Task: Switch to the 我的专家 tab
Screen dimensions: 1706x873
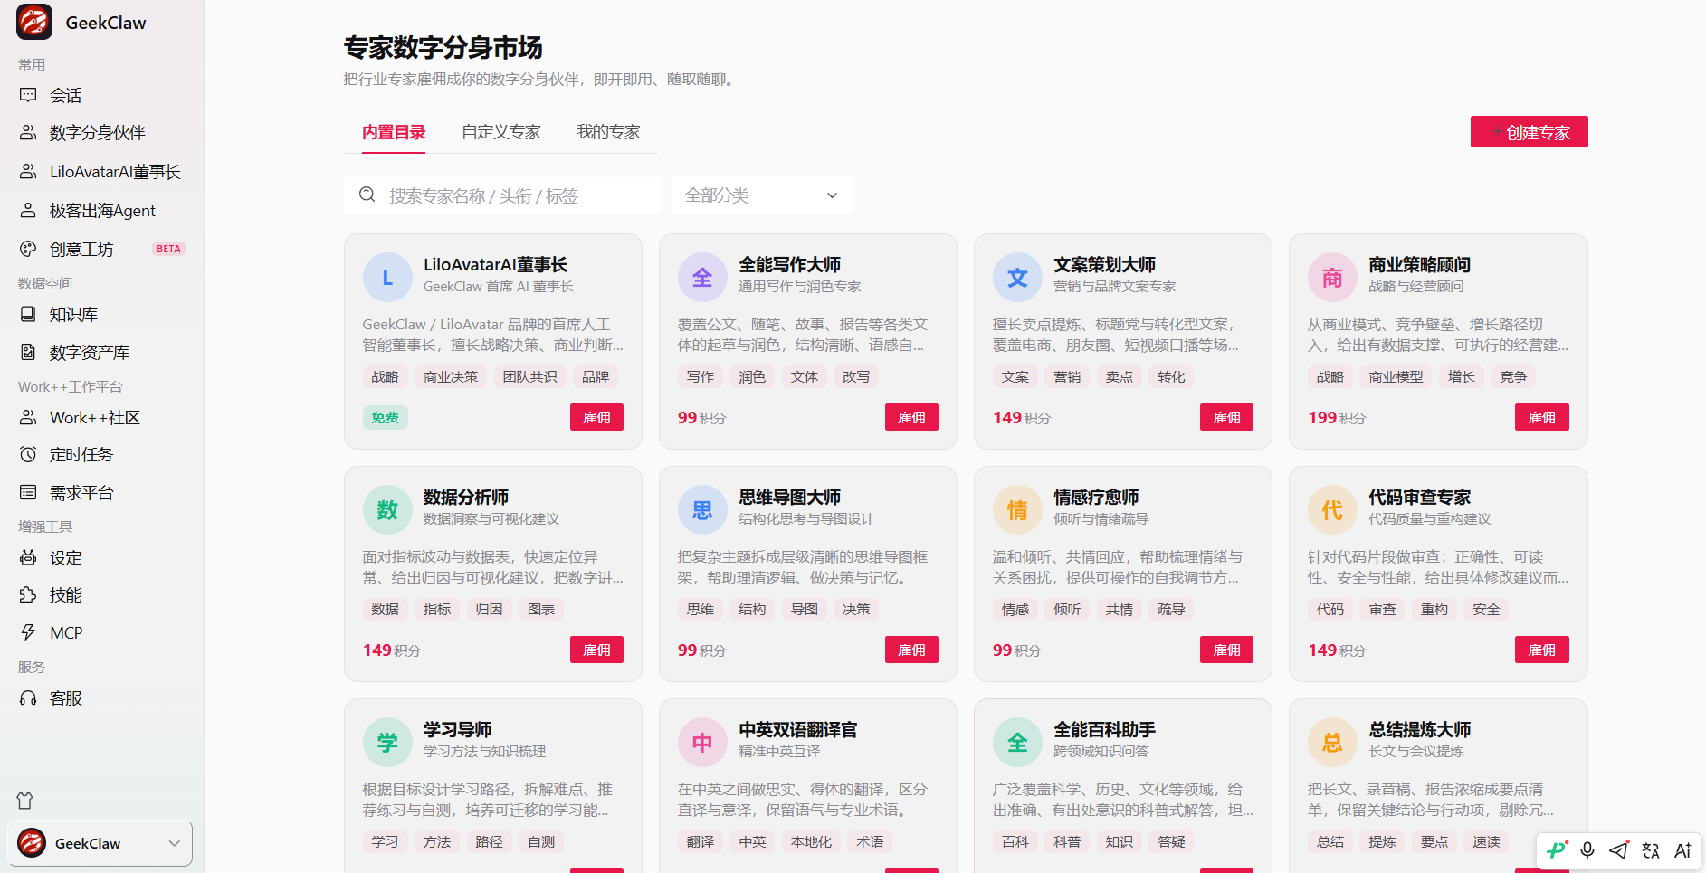Action: click(609, 132)
